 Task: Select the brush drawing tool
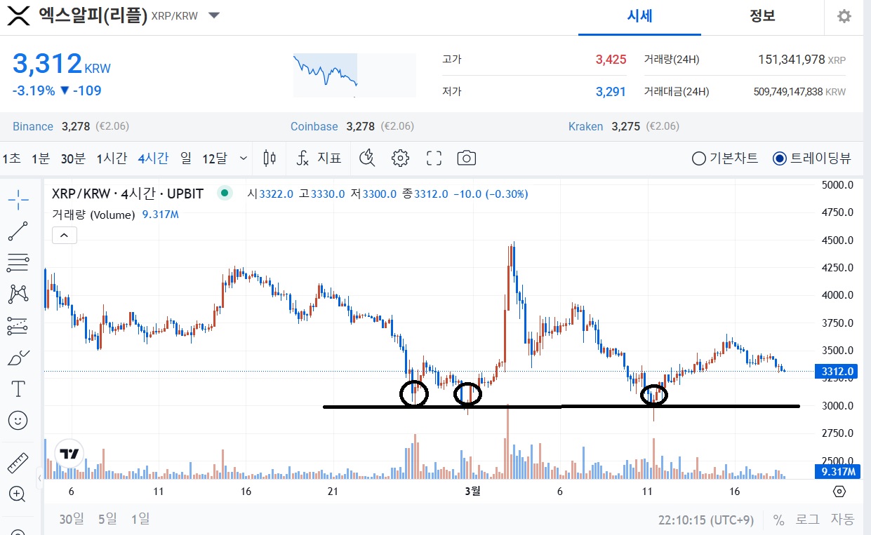[18, 358]
